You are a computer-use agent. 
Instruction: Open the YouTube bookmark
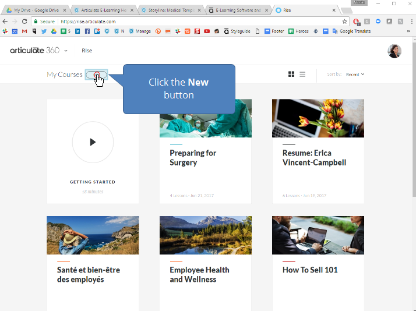(x=207, y=31)
